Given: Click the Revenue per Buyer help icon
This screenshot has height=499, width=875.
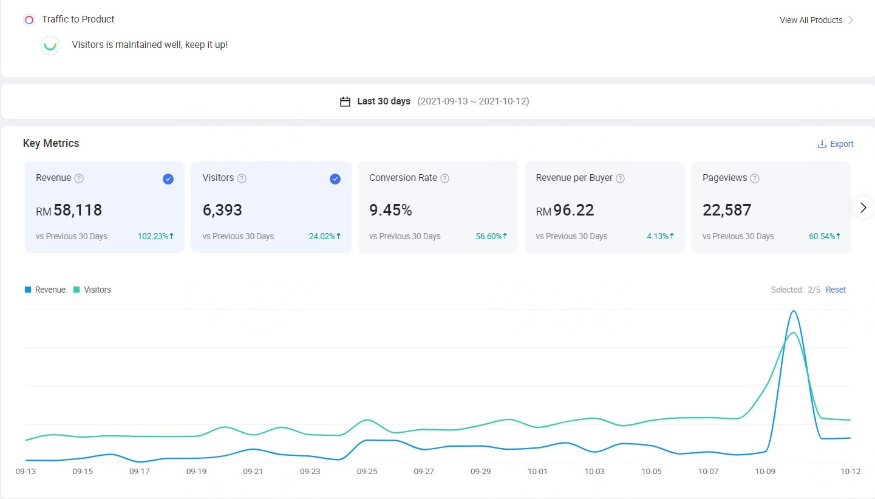Looking at the screenshot, I should (620, 178).
